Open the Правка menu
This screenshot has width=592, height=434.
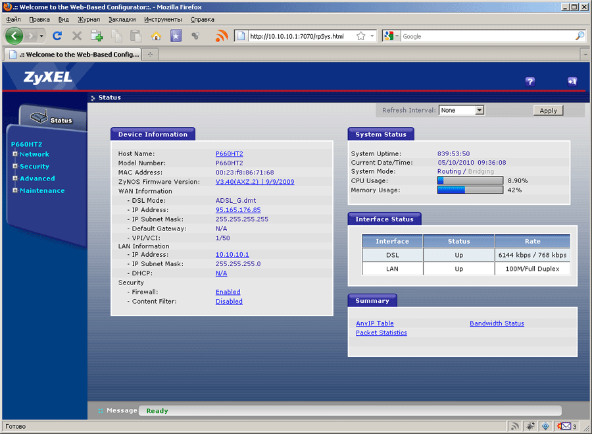coord(39,19)
